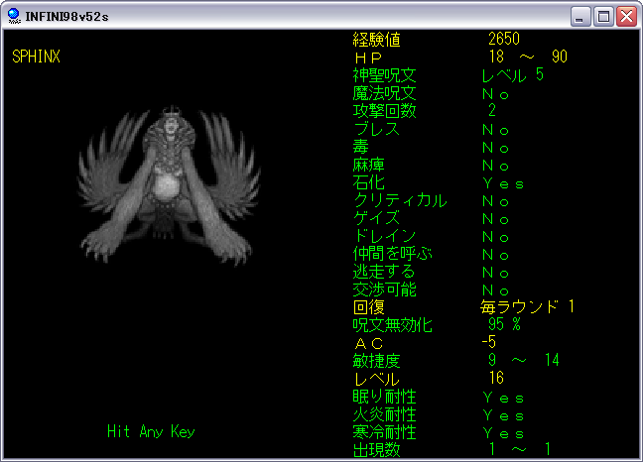Click the 石化 label
Screen dimensions: 643x462
[x=368, y=182]
